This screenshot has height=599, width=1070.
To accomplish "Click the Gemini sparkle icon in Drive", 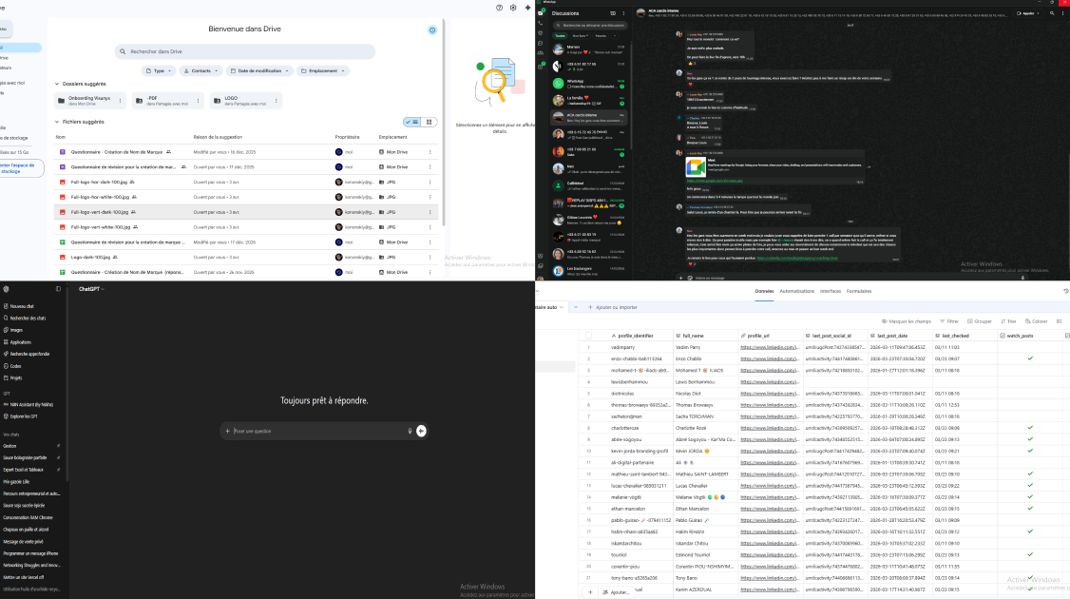I will 527,8.
